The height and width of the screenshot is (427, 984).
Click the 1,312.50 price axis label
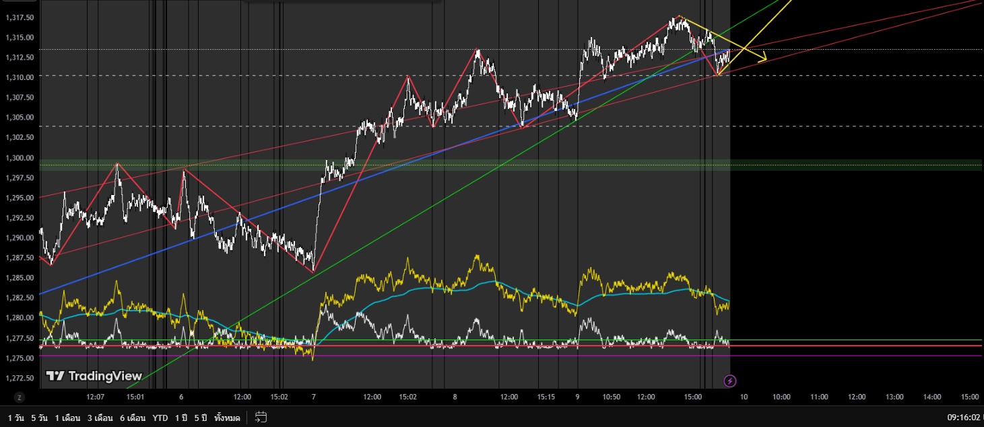[x=20, y=58]
